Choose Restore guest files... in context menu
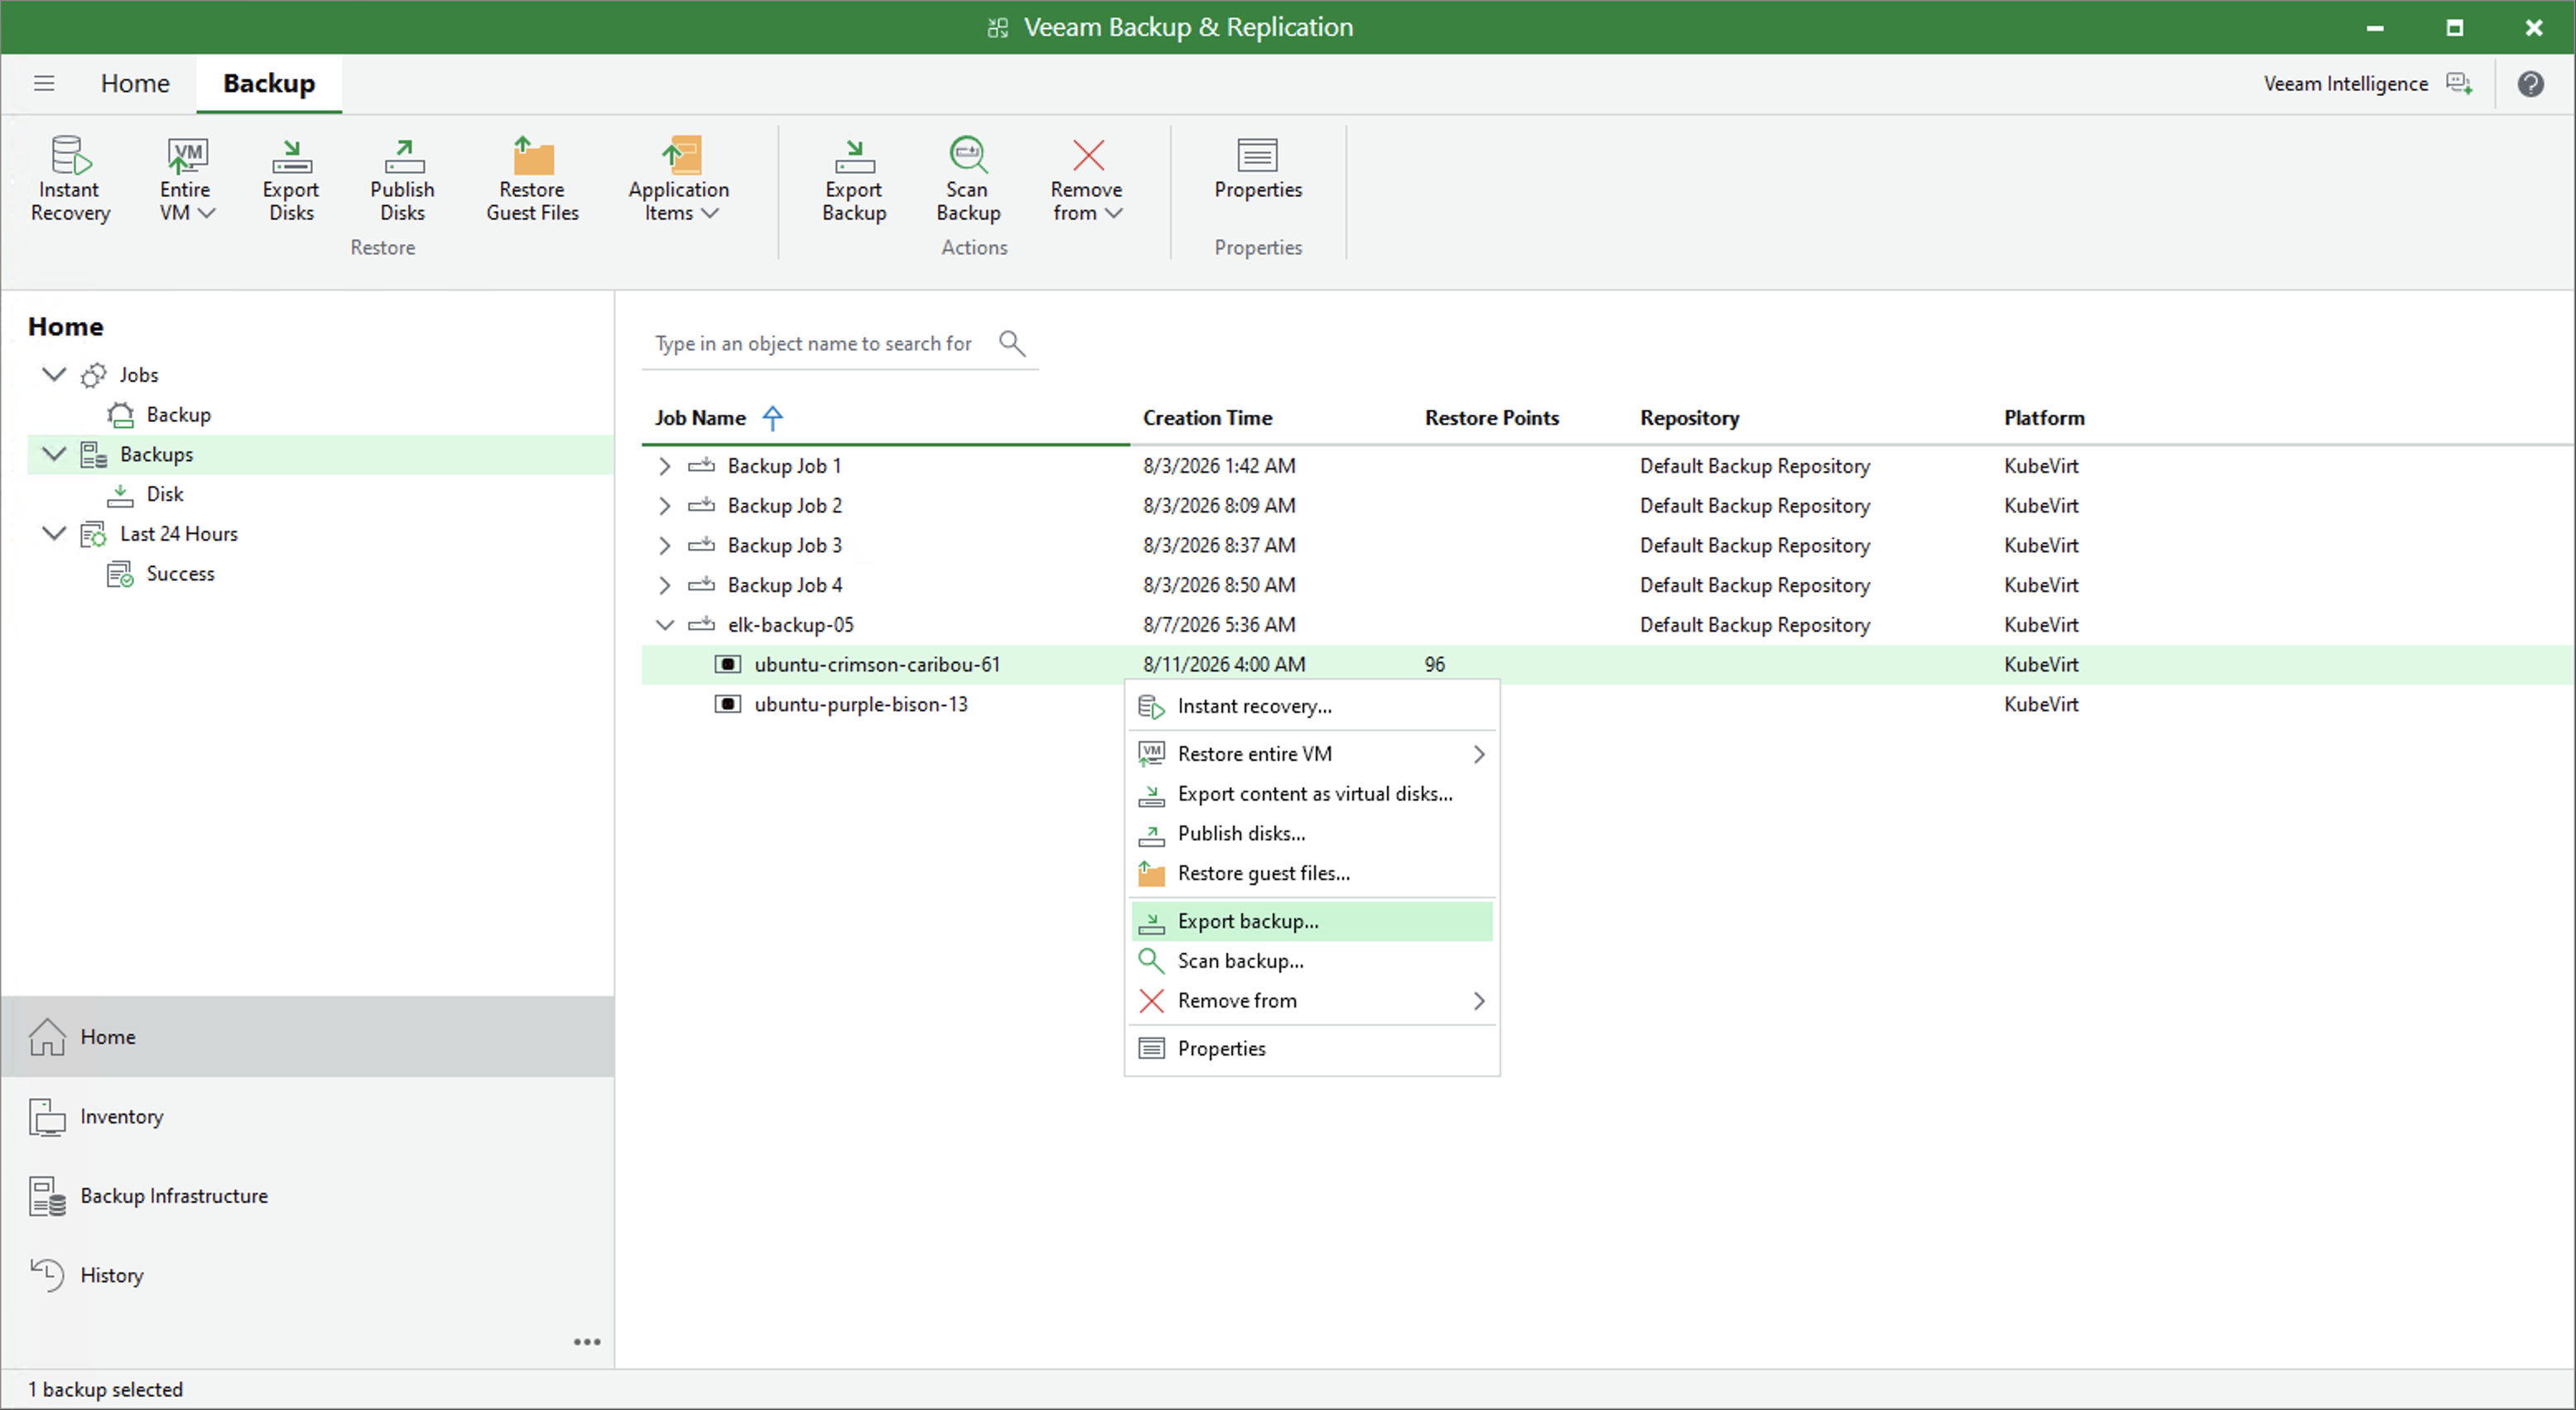The width and height of the screenshot is (2576, 1410). click(1312, 873)
